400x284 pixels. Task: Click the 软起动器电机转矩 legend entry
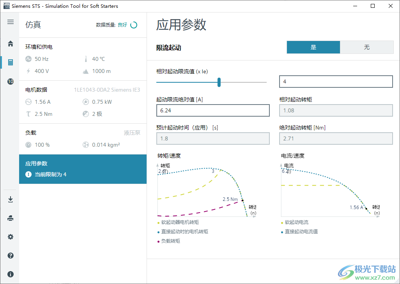tap(178, 222)
